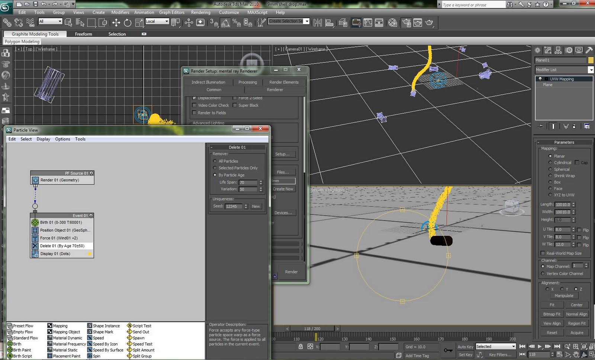Select the By Particle Age radio button
The image size is (595, 360).
click(x=215, y=175)
